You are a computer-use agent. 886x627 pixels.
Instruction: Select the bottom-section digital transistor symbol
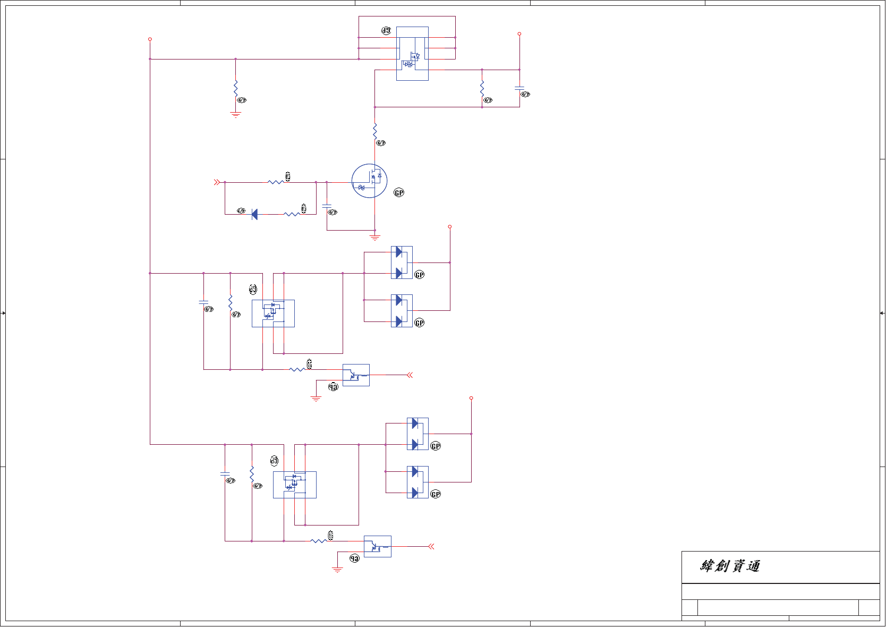(x=378, y=546)
